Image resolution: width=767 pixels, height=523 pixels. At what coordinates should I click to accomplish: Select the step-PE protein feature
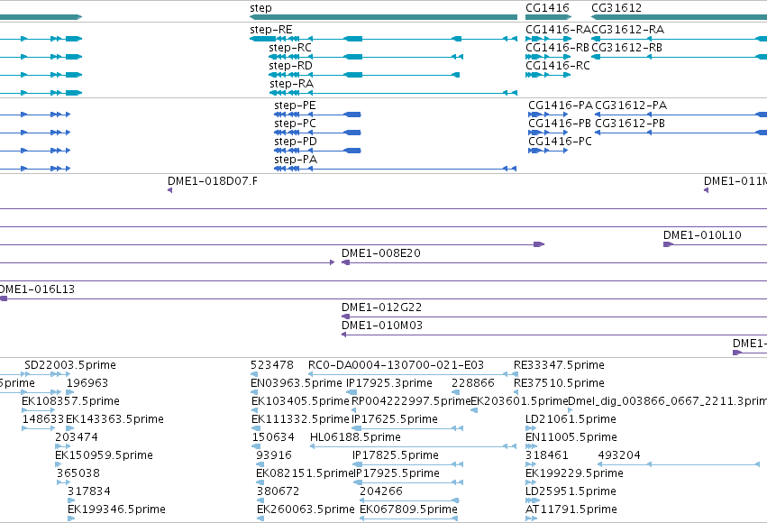[x=317, y=115]
